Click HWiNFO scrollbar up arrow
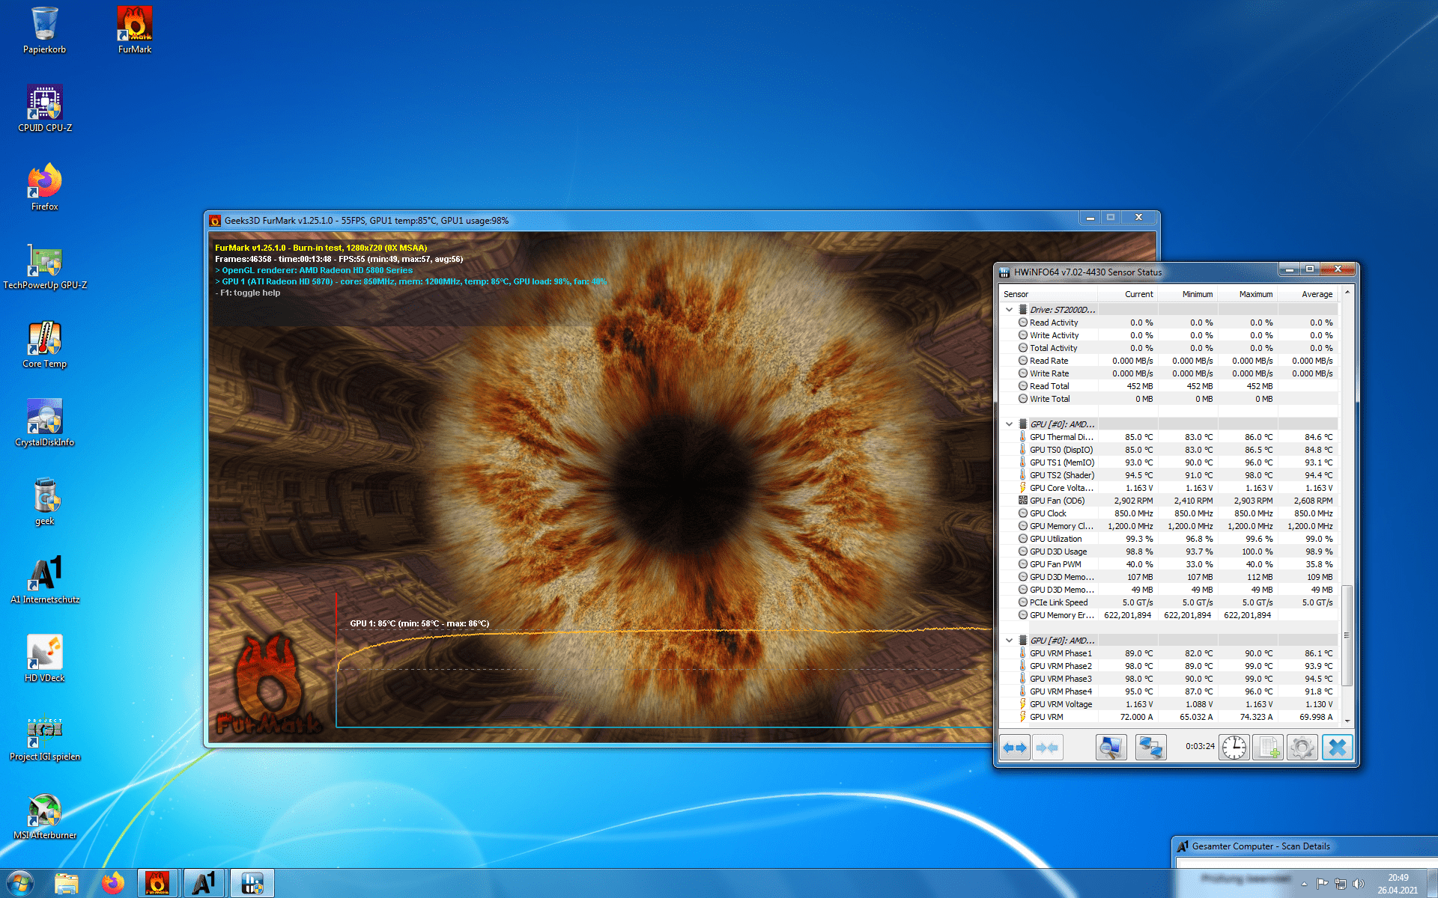 coord(1347,293)
